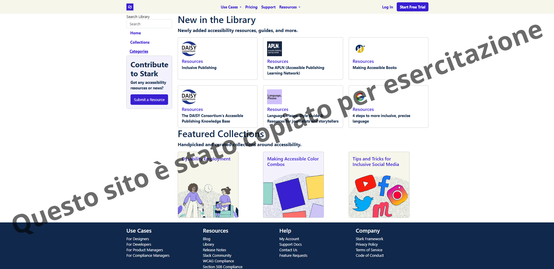
Task: Focus the Search Library input field
Action: pos(149,24)
